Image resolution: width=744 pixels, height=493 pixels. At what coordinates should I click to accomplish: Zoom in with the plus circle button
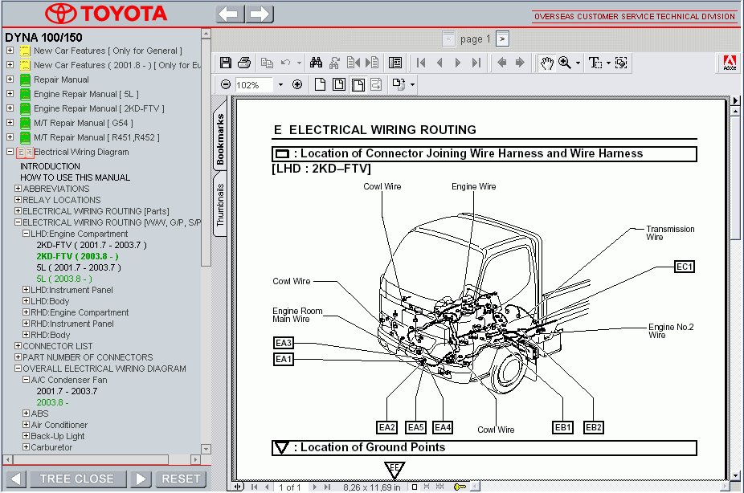point(297,85)
